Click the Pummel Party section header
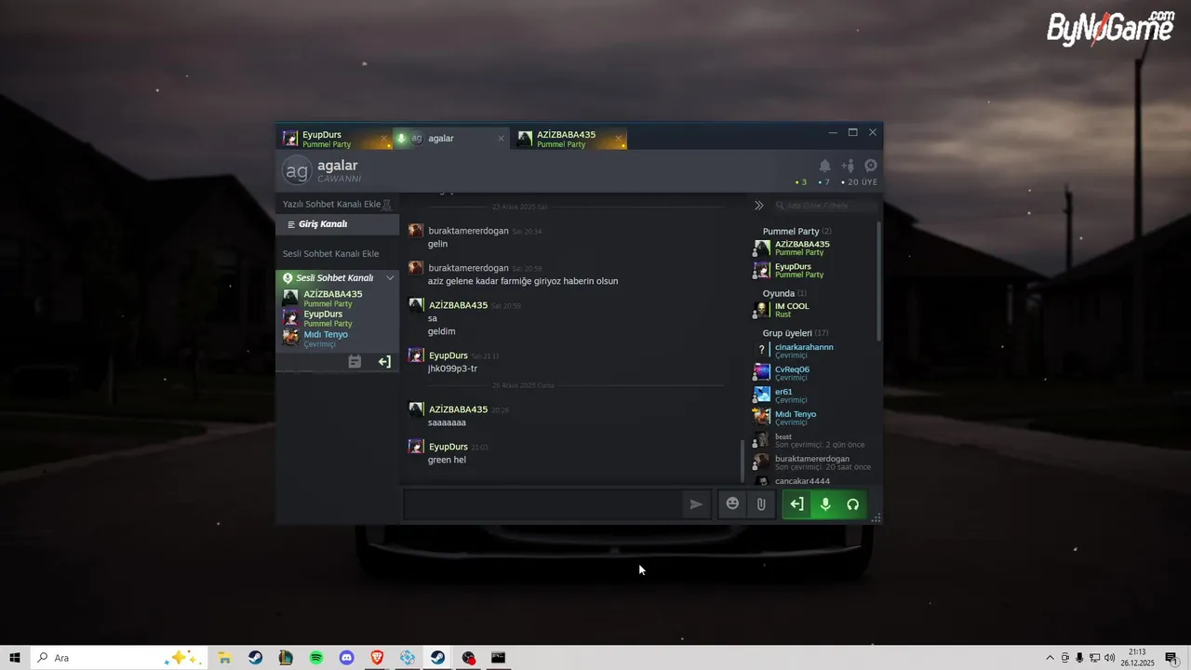Viewport: 1191px width, 670px height. pos(796,231)
